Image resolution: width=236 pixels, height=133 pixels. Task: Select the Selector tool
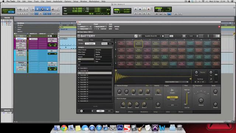coord(43,9)
